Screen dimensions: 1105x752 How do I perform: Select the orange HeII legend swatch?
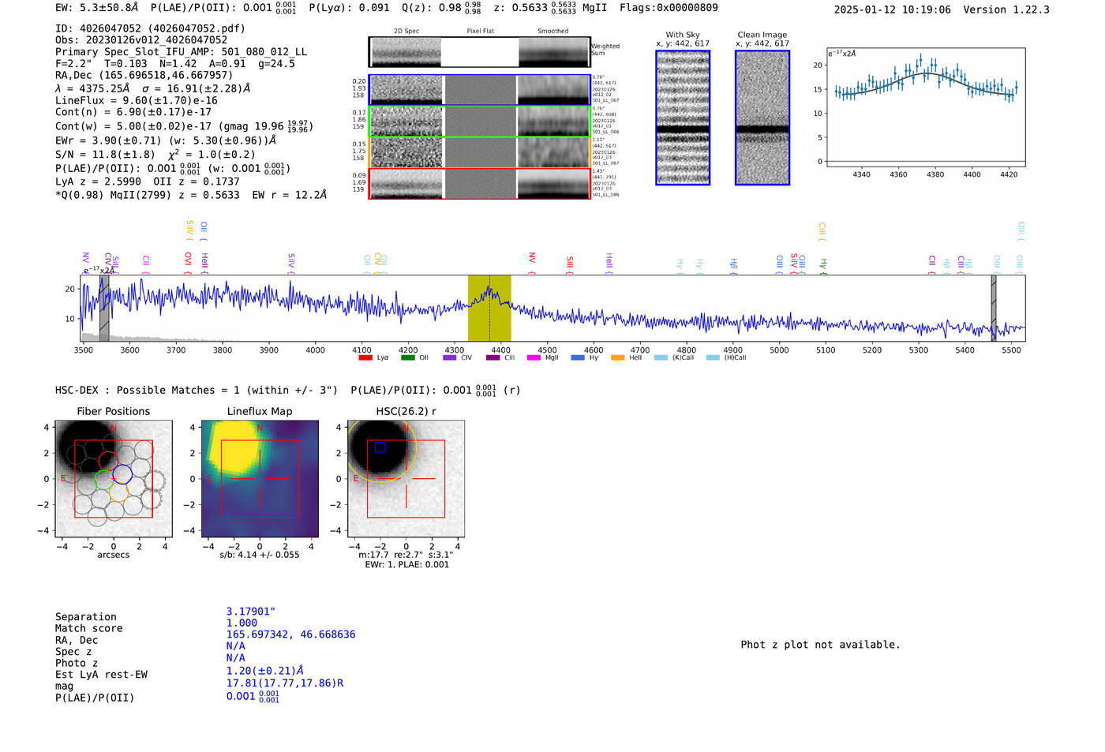[618, 358]
